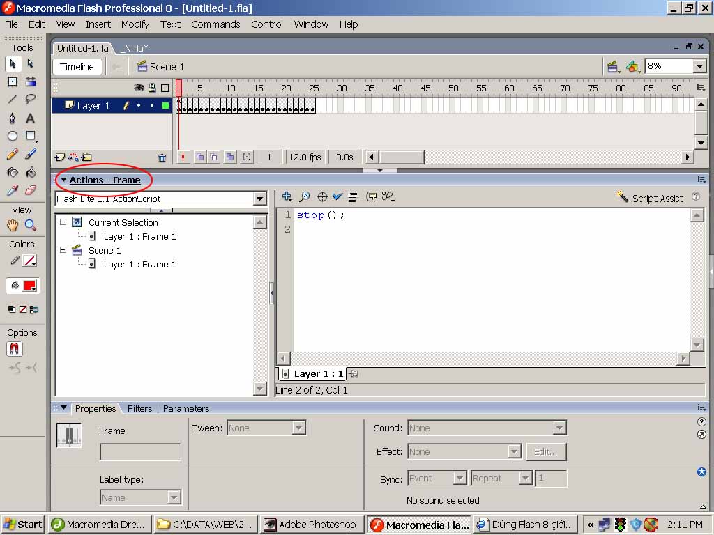714x535 pixels.
Task: Toggle the lock dot for Layer 1
Action: click(152, 106)
